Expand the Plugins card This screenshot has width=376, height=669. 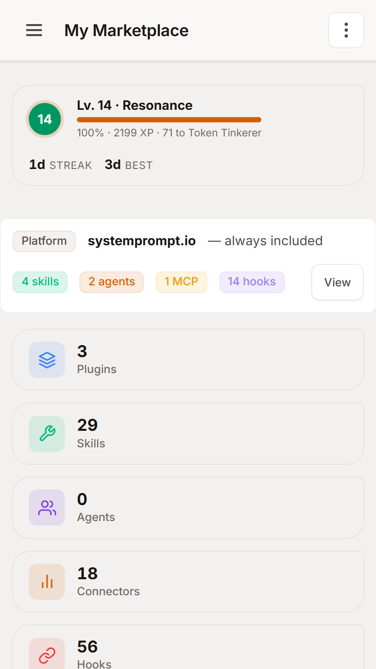[188, 360]
